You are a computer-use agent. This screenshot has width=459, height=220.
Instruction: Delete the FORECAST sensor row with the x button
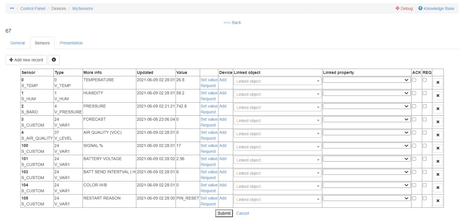click(x=438, y=122)
